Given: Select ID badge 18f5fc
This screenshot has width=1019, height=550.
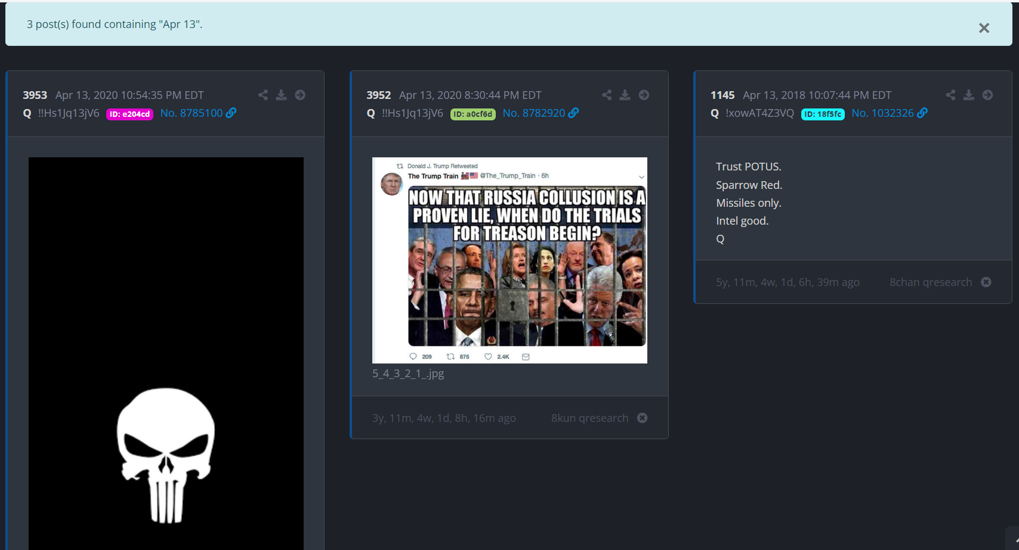Looking at the screenshot, I should [x=823, y=114].
